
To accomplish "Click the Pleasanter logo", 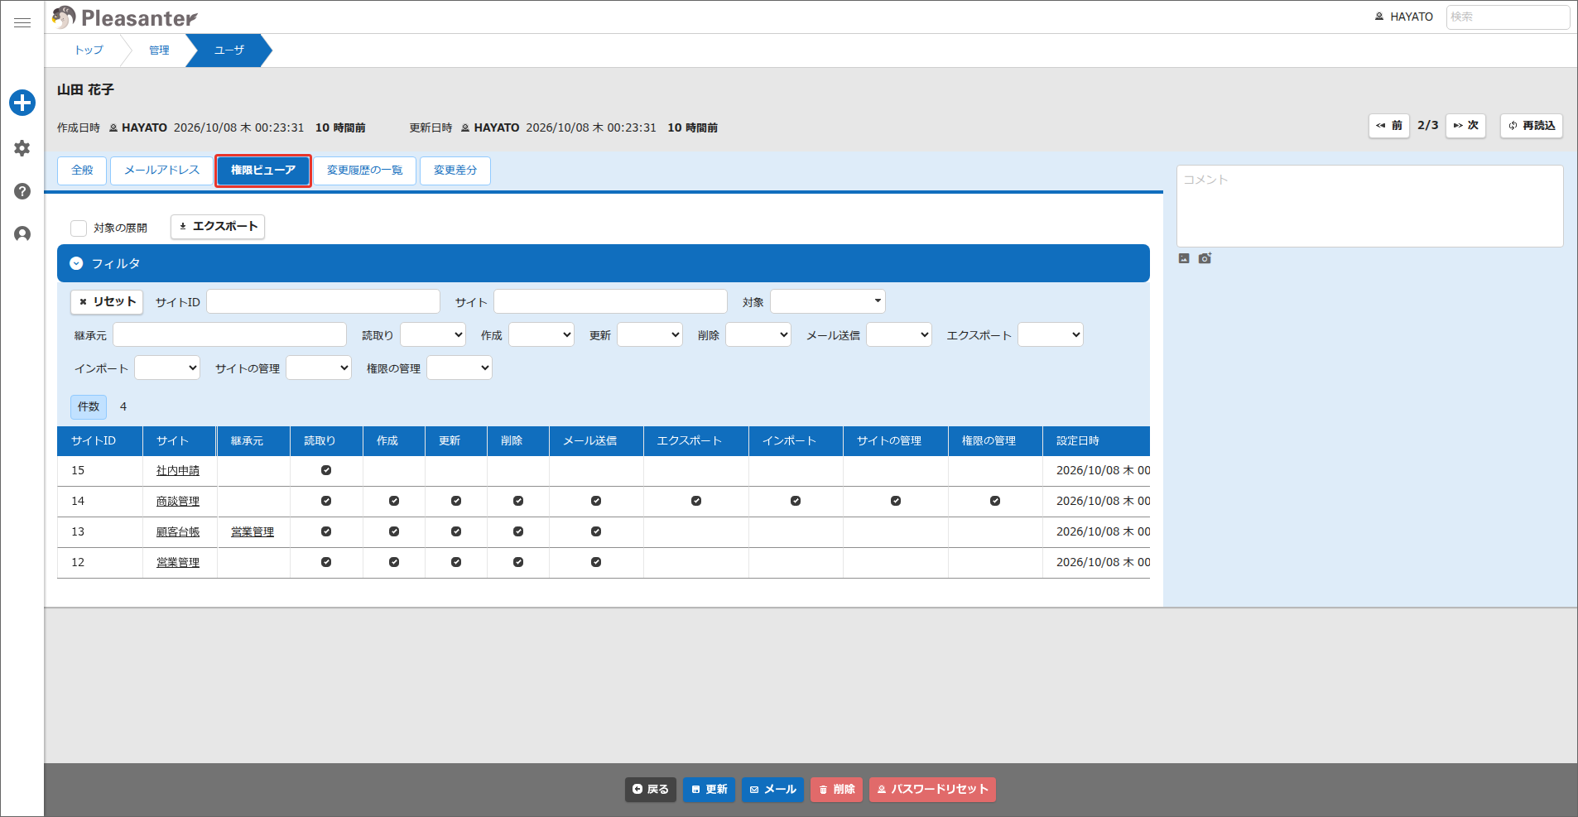I will pos(124,17).
